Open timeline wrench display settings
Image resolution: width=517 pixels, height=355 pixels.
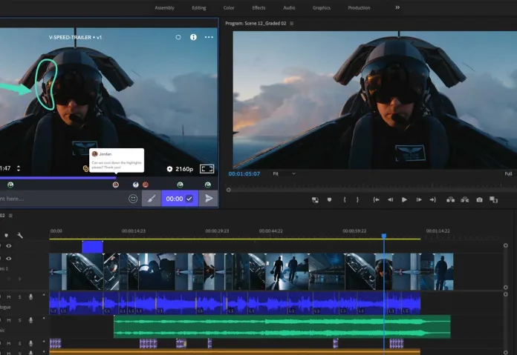pyautogui.click(x=20, y=235)
